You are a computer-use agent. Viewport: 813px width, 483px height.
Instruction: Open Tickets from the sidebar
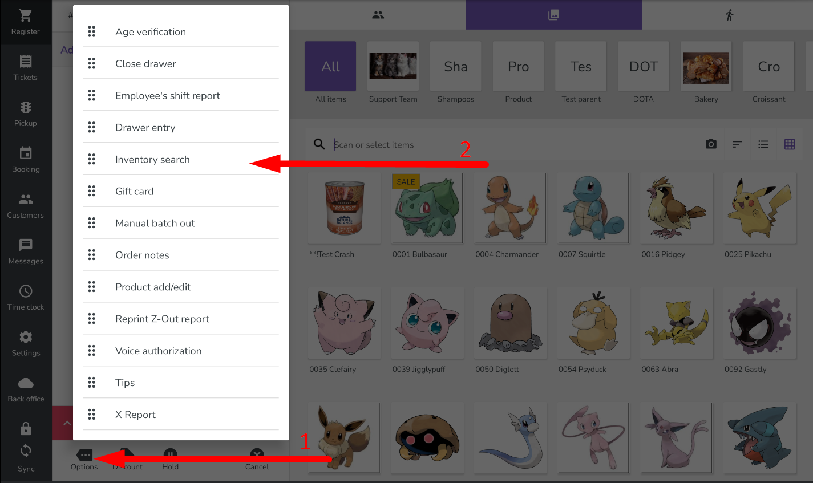(26, 68)
